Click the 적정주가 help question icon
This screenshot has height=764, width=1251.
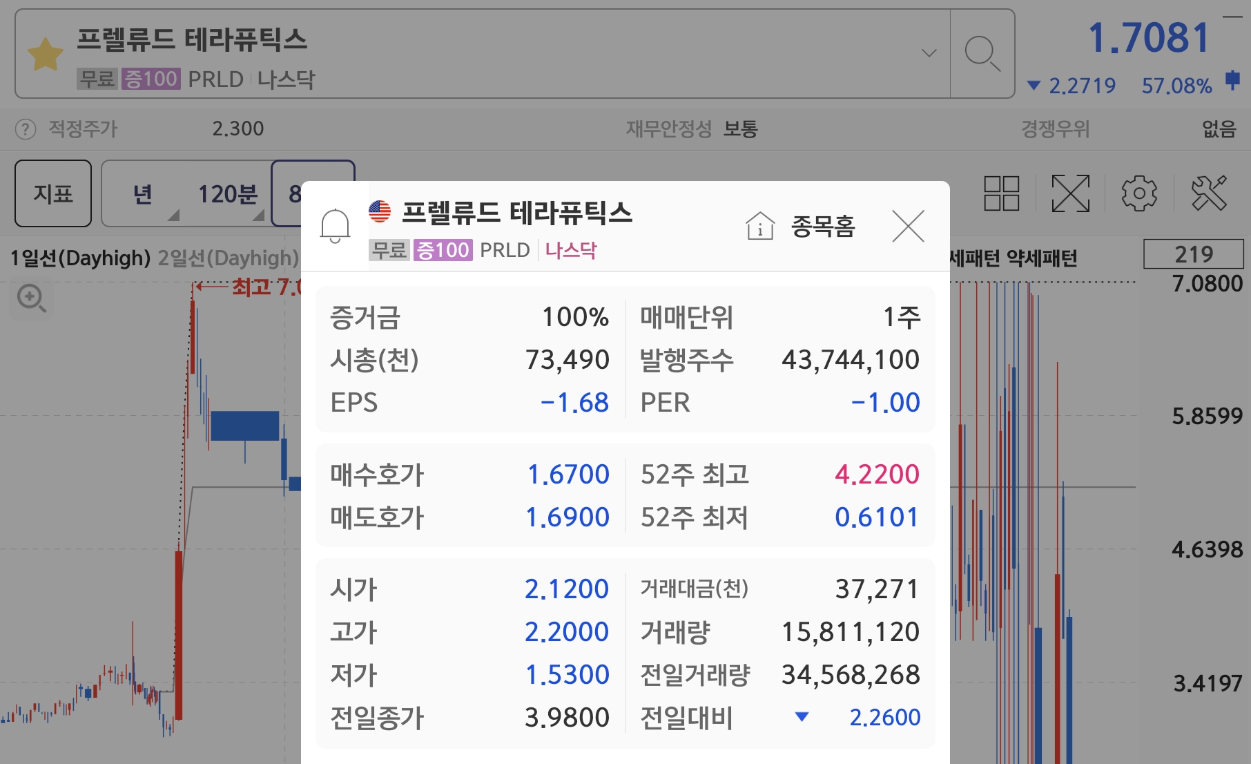(x=26, y=129)
